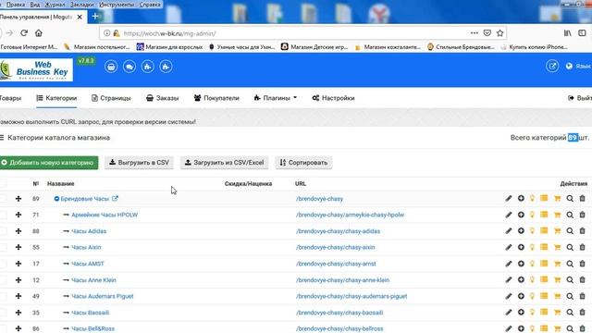This screenshot has height=333, width=592.
Task: Tick the checkbox for Брендовые Часы row
Action: 3,199
